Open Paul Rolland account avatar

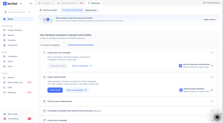[5, 119]
